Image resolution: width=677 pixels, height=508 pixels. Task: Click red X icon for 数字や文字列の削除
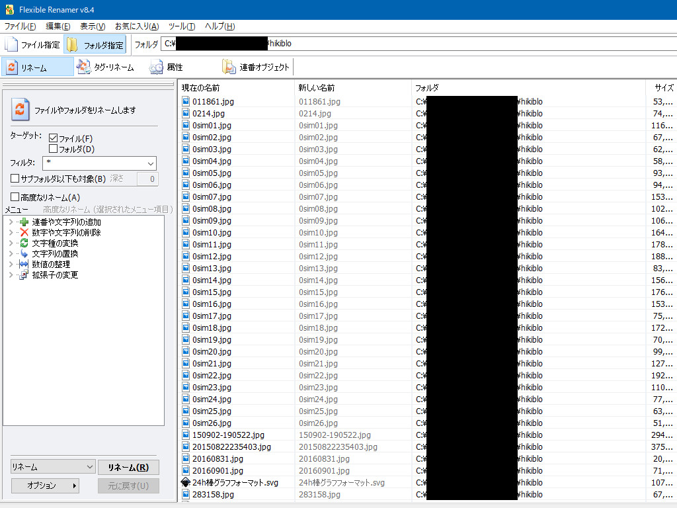pos(24,232)
